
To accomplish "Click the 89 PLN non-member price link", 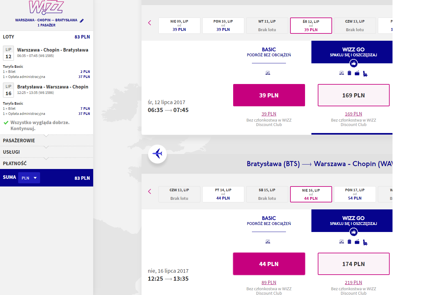I will pyautogui.click(x=269, y=283).
